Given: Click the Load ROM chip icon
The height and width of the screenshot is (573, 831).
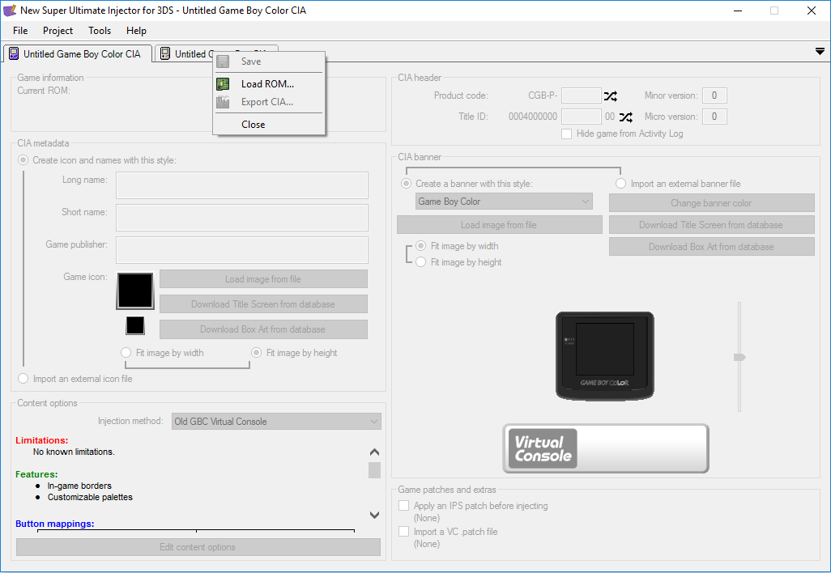Looking at the screenshot, I should (x=223, y=83).
